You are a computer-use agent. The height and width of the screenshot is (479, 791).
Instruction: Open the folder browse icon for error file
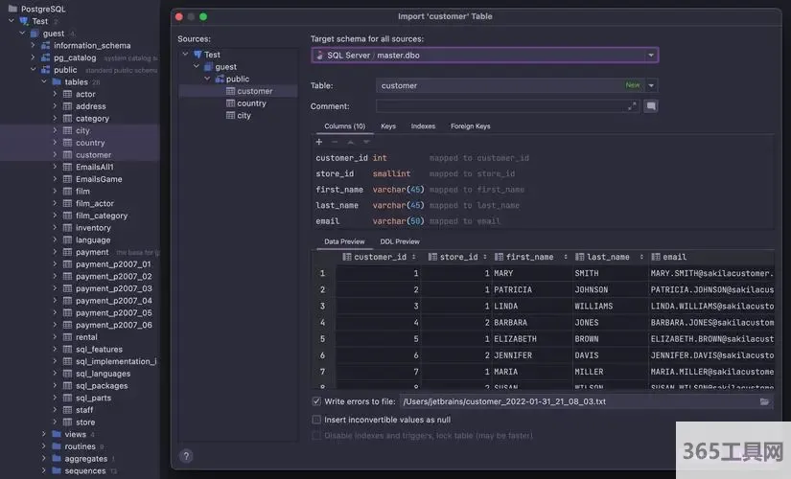[x=764, y=401]
